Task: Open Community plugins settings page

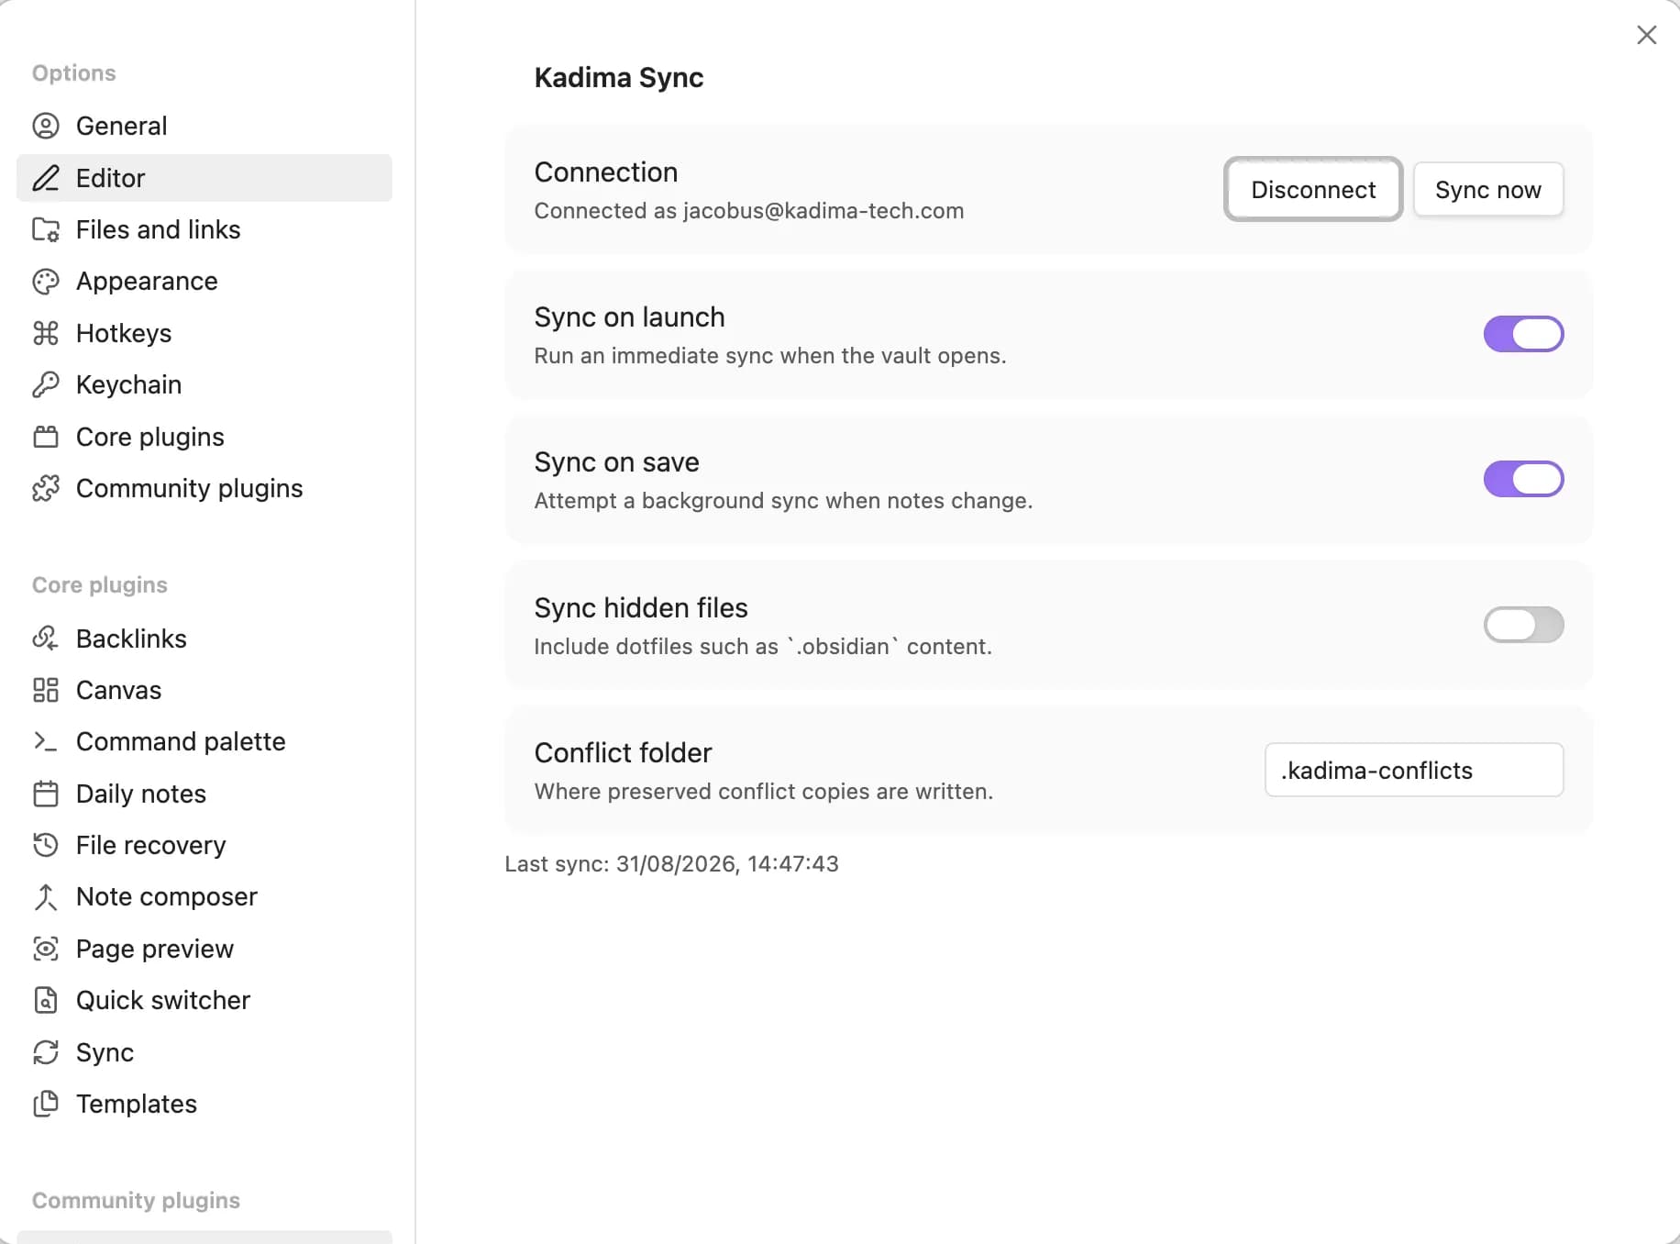Action: pos(204,488)
